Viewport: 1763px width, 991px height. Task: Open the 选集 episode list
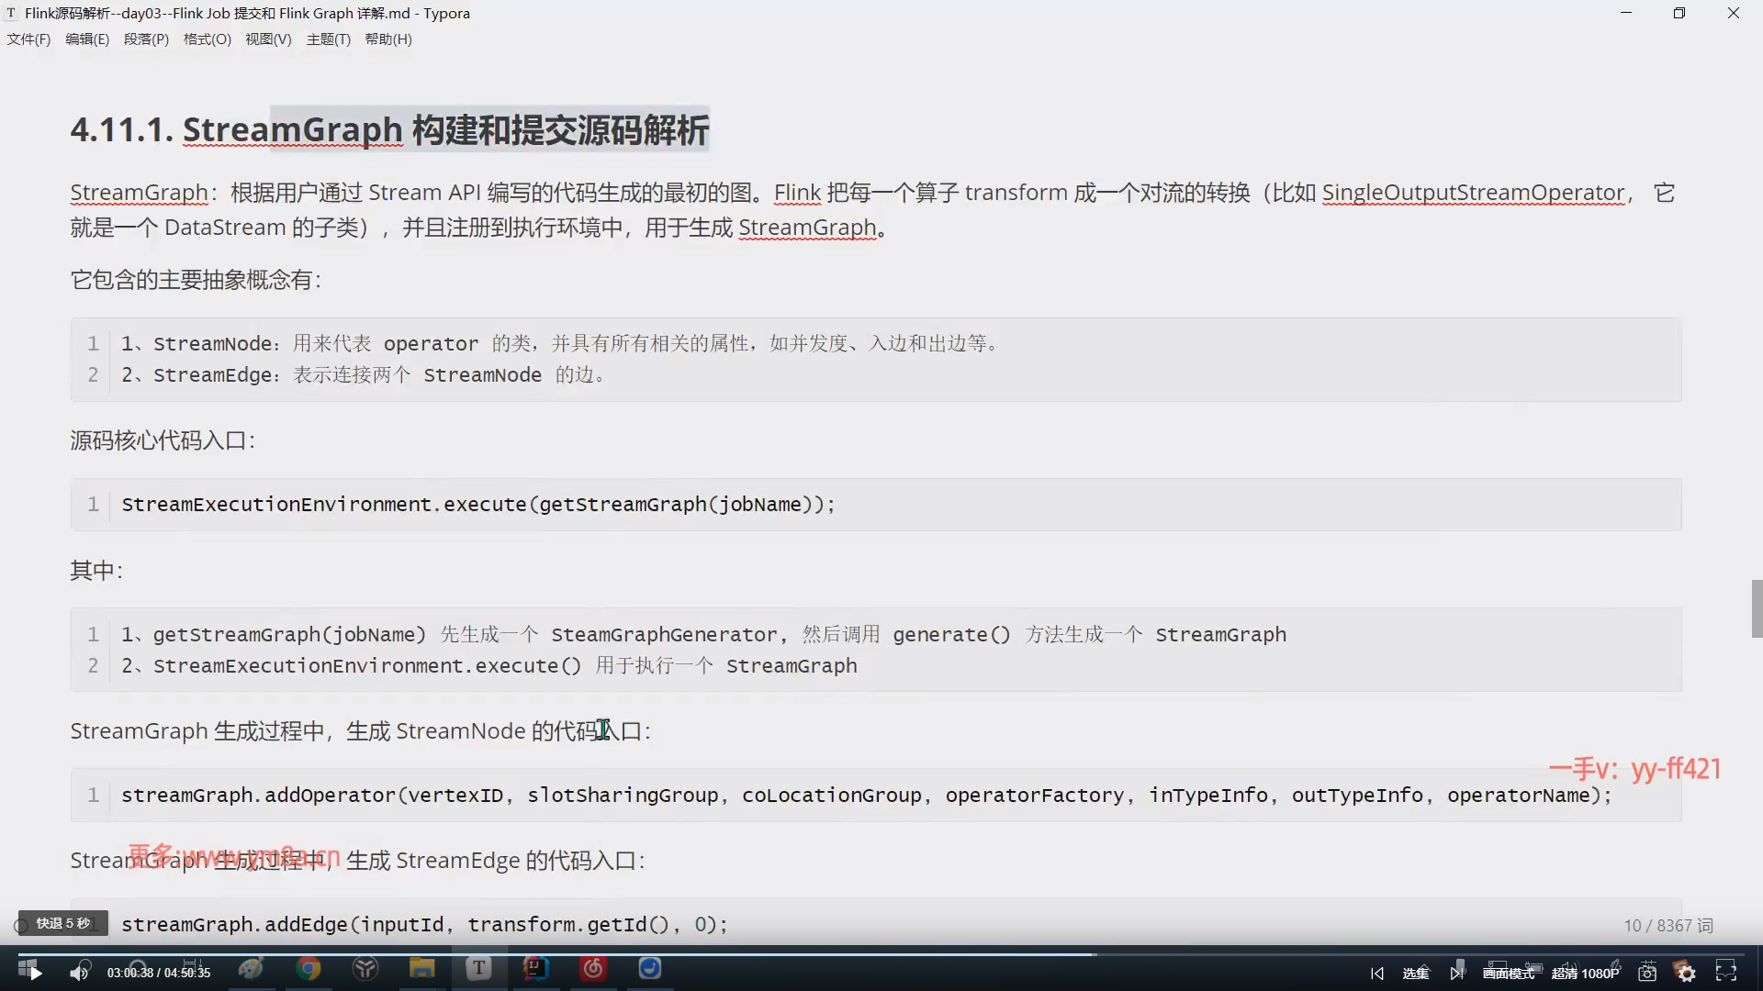[x=1415, y=973]
